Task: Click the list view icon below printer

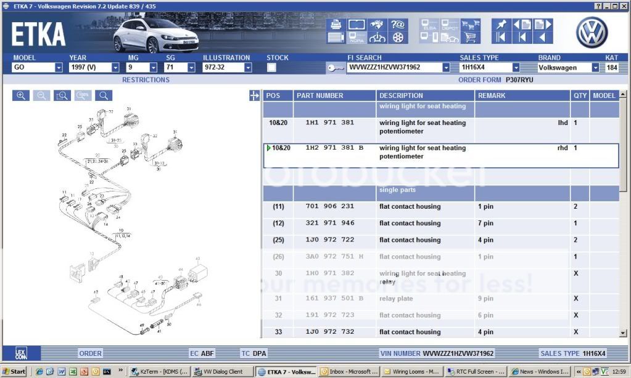Action: [336, 38]
